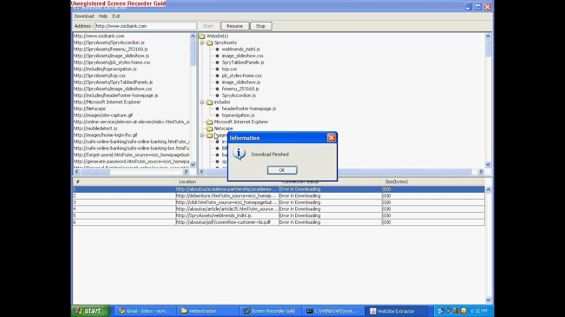Click Error in Downloading status of row 4

click(300, 209)
